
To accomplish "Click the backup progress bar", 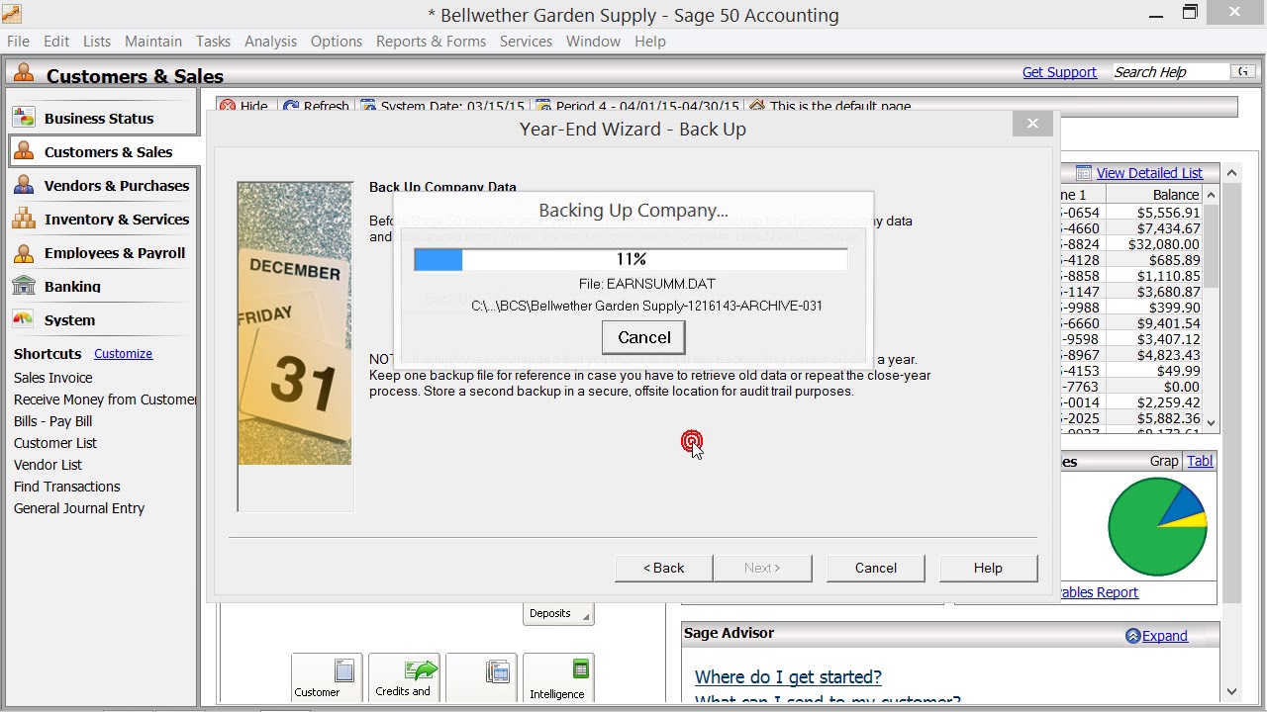I will [631, 259].
